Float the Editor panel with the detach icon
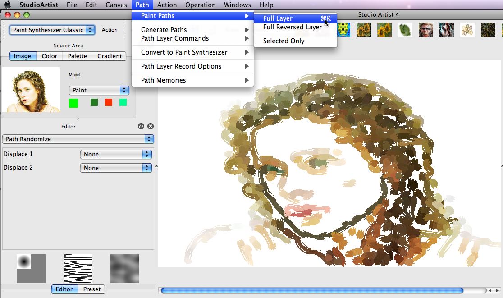Screen dimensions: 503x298 [141, 126]
